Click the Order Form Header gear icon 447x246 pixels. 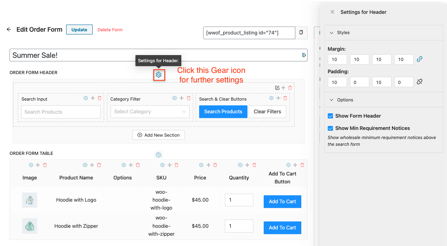[159, 74]
